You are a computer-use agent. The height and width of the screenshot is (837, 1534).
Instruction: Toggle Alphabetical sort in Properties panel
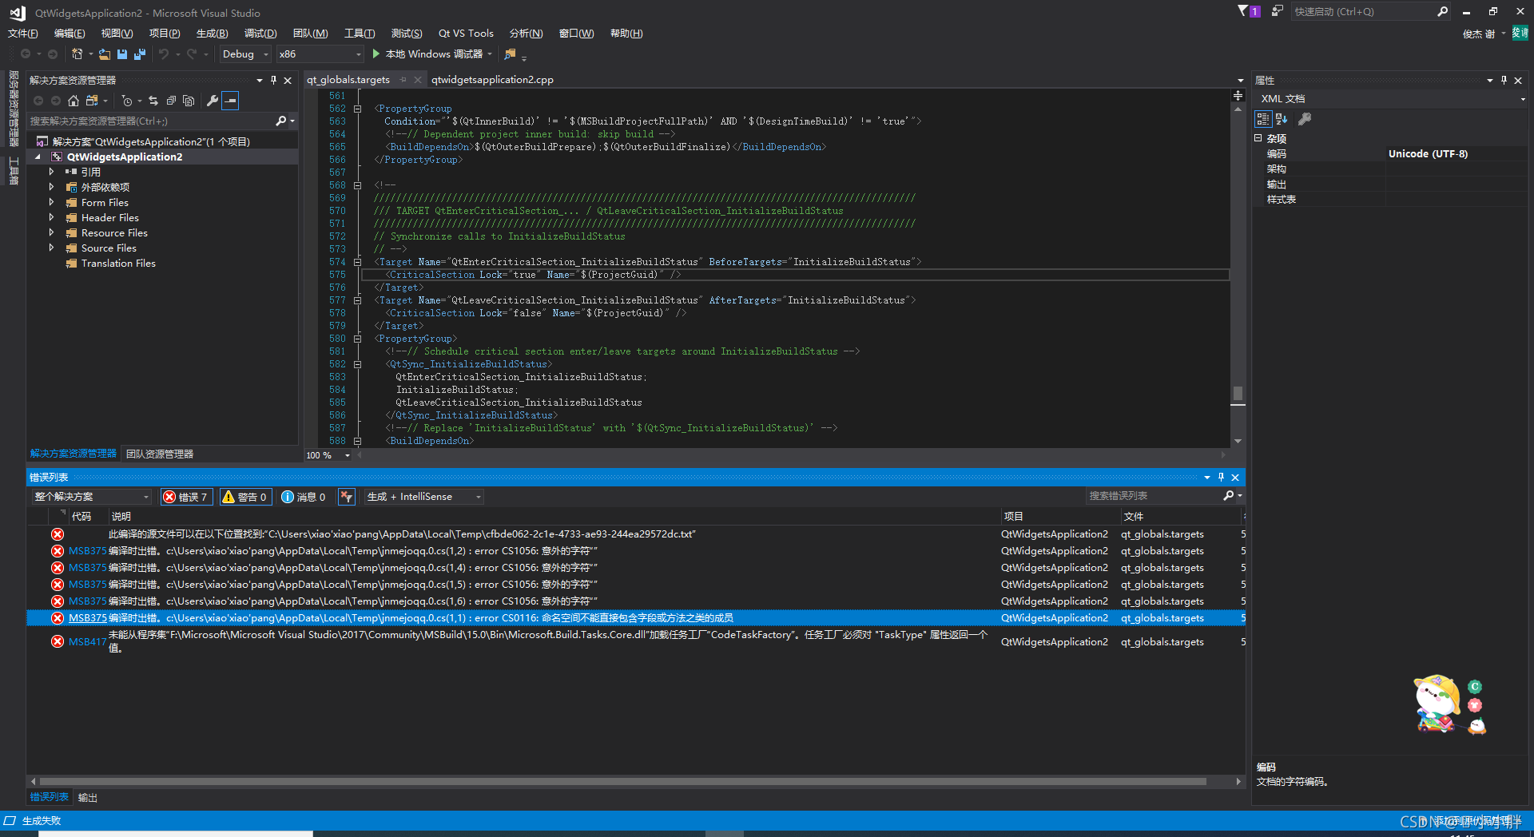tap(1282, 119)
